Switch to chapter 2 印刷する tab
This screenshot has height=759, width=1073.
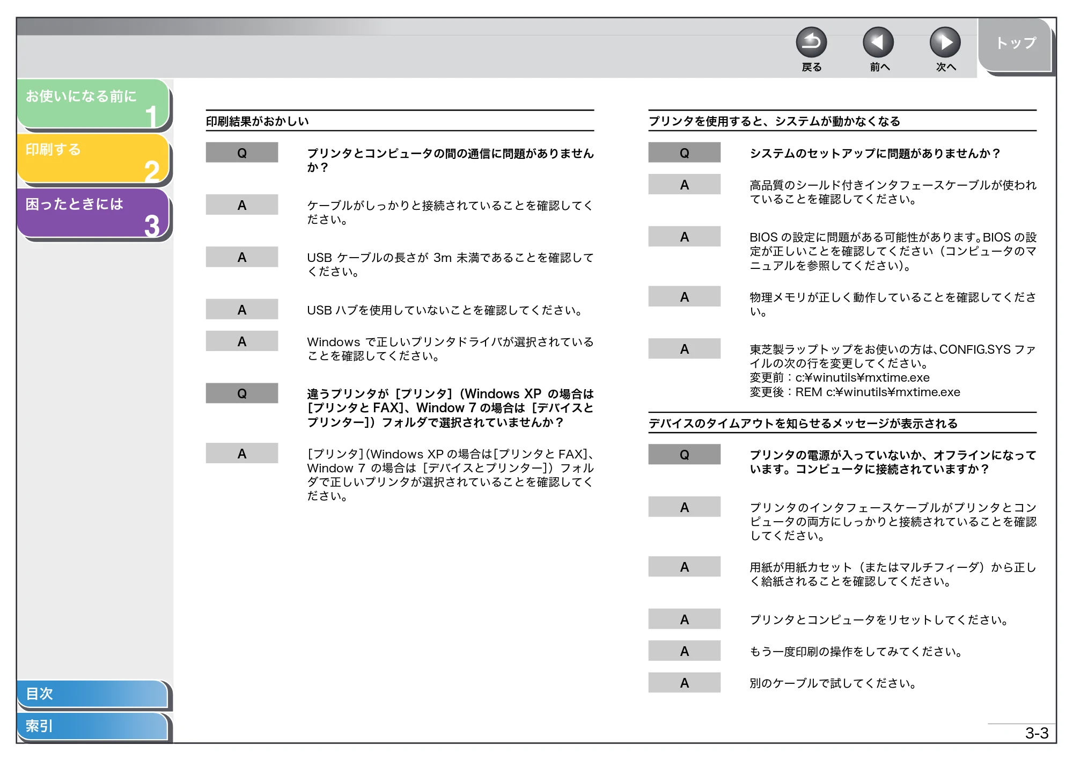[93, 158]
